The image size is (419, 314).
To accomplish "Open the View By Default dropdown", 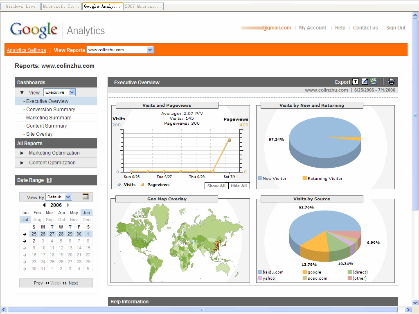I will click(58, 197).
